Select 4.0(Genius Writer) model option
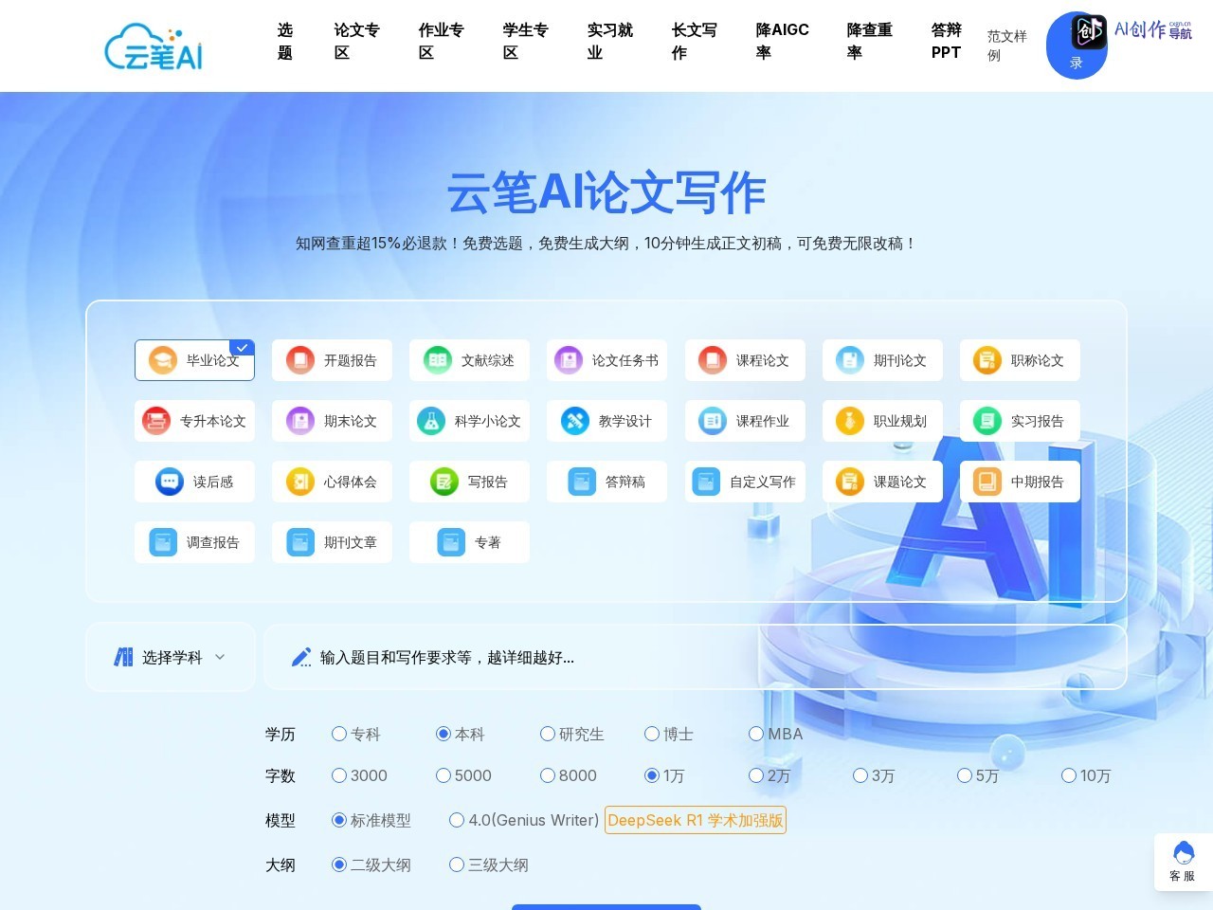Viewport: 1213px width, 910px height. (457, 820)
